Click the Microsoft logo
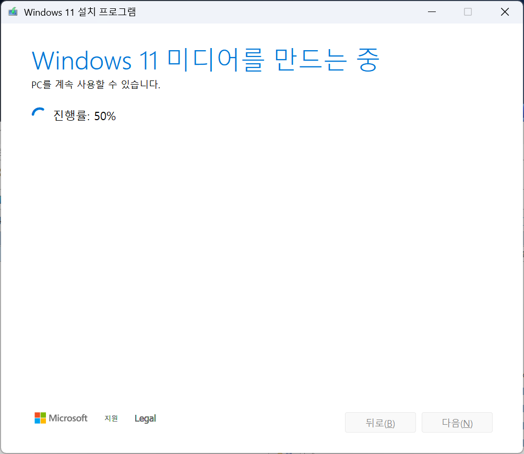The image size is (524, 454). (61, 418)
